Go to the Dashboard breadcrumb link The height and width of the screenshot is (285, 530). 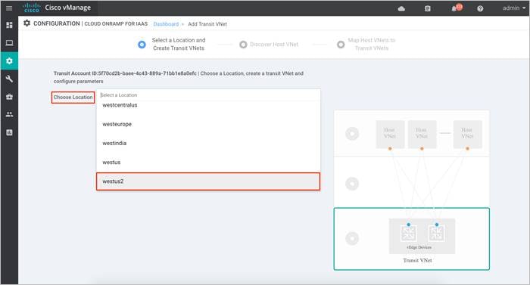[166, 24]
